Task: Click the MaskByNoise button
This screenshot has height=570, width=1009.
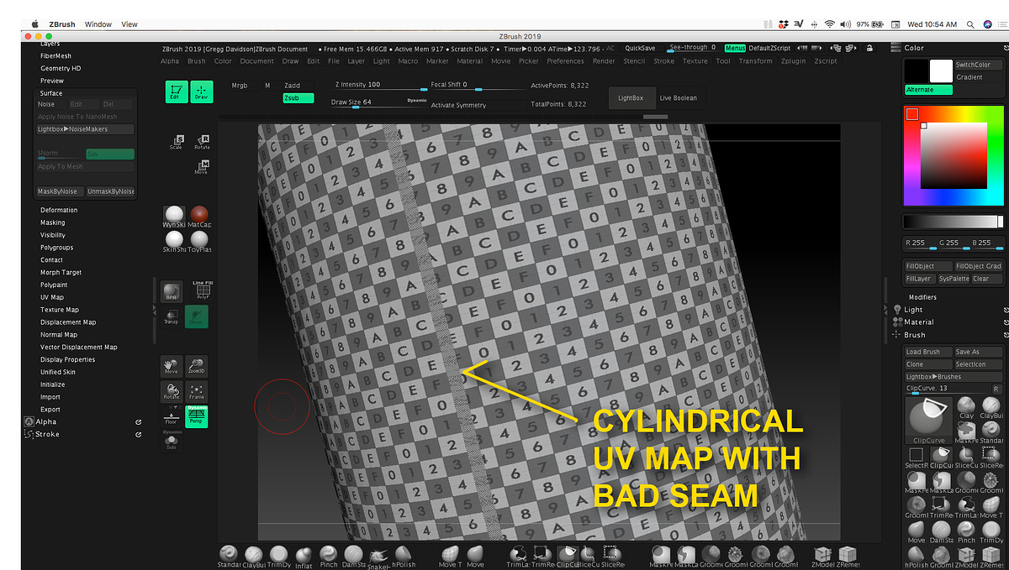Action: [x=60, y=191]
